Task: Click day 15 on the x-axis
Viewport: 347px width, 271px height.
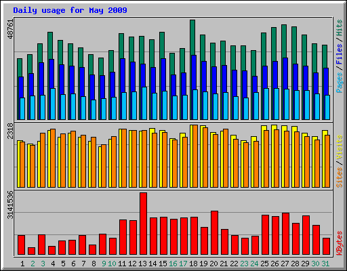Action: (x=163, y=264)
